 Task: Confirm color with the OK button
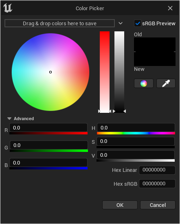[x=120, y=205]
